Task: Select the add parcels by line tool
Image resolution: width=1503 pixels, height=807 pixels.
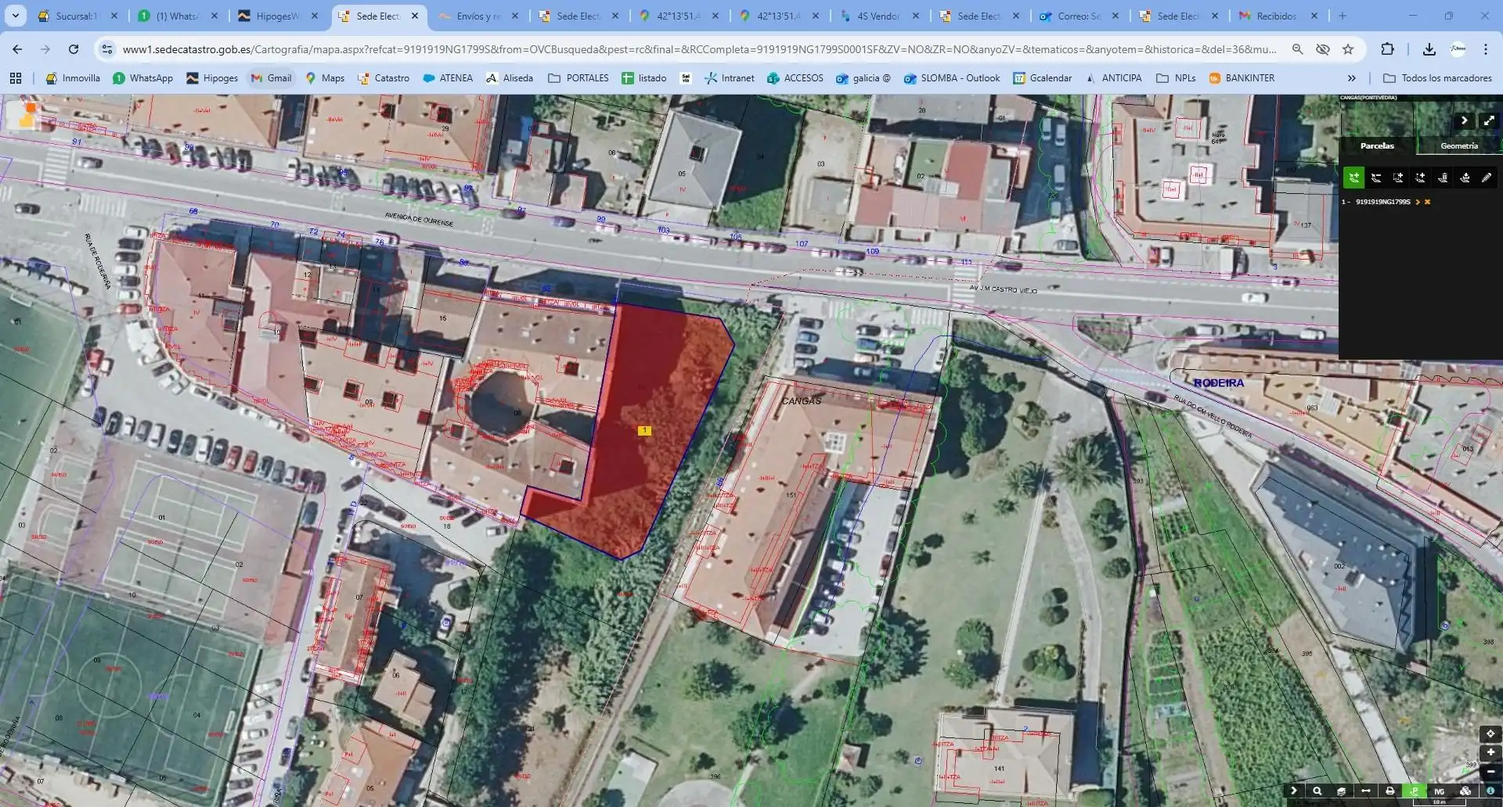Action: 1420,178
